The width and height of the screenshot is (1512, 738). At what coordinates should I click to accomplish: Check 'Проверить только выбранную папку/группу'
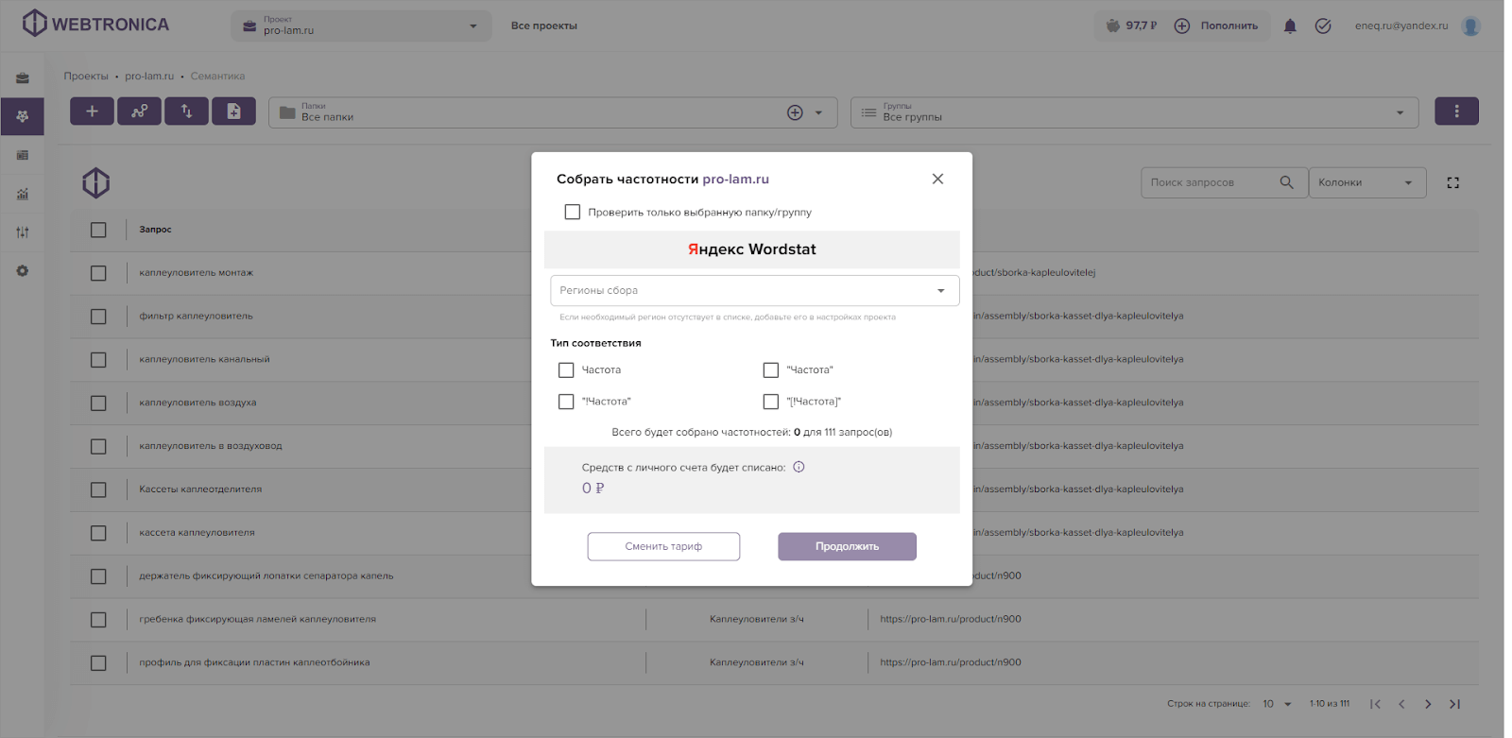573,212
